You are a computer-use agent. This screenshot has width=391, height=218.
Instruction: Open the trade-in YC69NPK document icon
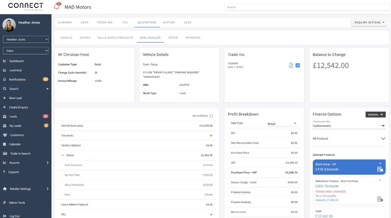click(x=291, y=65)
